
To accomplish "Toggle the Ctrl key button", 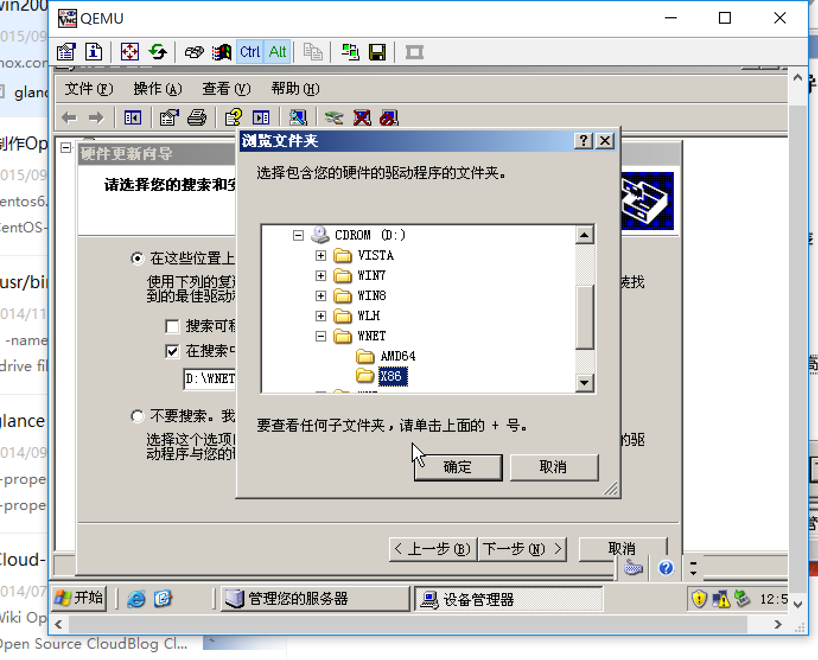I will coord(250,52).
